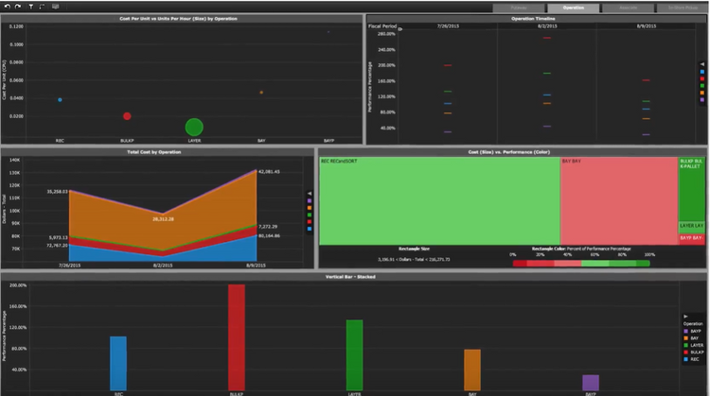Screen dimensions: 710x396
Task: Click the blue REC bubble in scatter chart
Action: (60, 99)
